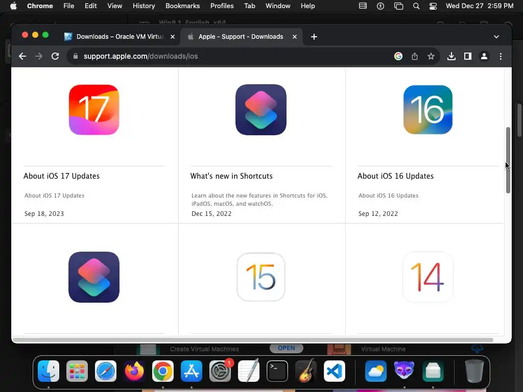523x392 pixels.
Task: Click the screen mirroring menu bar icon
Action: (x=398, y=6)
